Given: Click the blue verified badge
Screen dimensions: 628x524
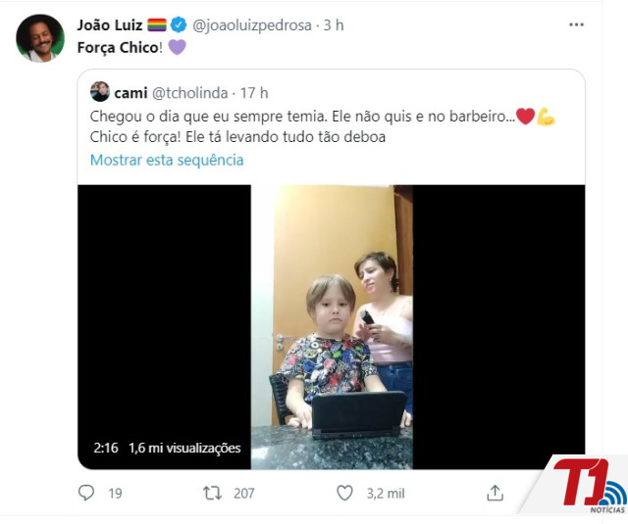Looking at the screenshot, I should (x=179, y=24).
